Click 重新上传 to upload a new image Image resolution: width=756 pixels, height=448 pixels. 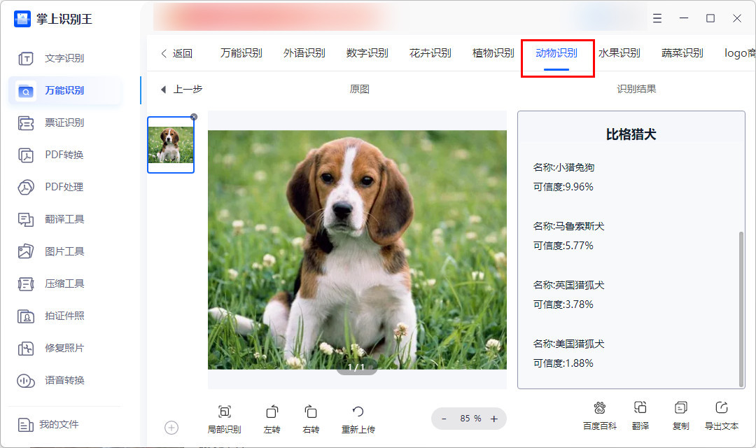[x=358, y=417]
